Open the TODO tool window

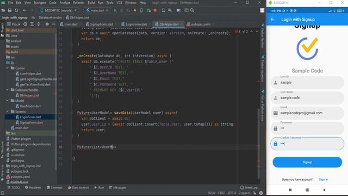point(13,187)
